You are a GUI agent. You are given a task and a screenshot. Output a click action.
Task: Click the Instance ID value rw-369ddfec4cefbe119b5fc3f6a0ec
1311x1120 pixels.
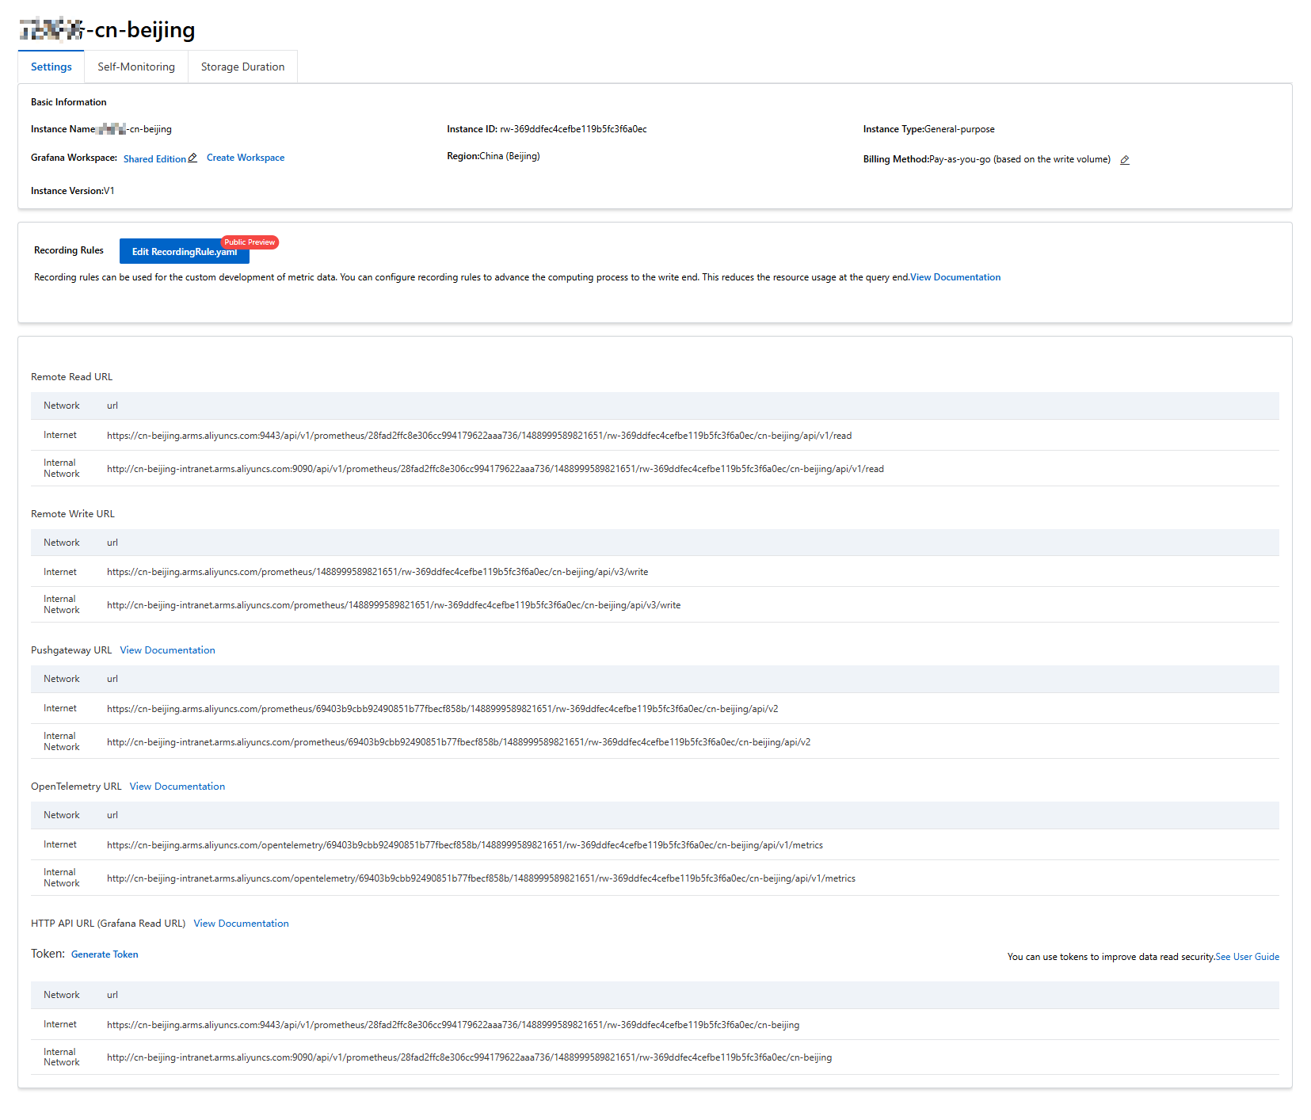(x=574, y=129)
